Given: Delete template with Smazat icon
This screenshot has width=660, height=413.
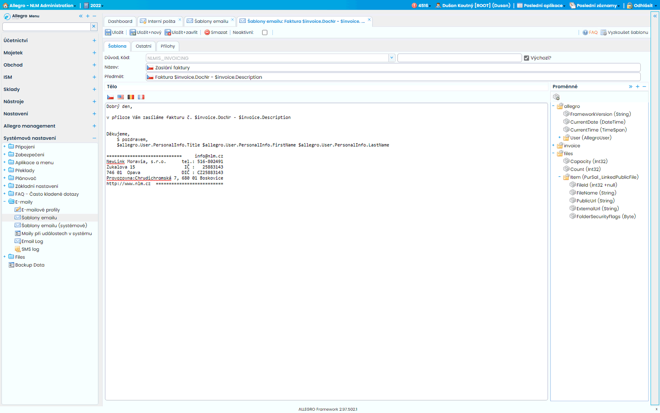Looking at the screenshot, I should 207,32.
